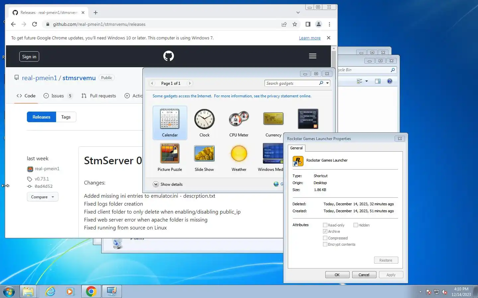Expand Show details in gadgets window
The image size is (478, 298).
point(168,184)
